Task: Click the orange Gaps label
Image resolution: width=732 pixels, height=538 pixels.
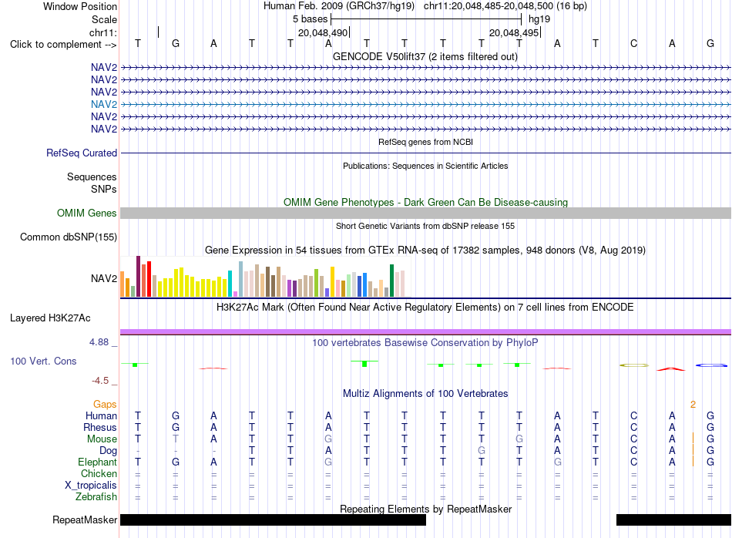Action: 105,404
